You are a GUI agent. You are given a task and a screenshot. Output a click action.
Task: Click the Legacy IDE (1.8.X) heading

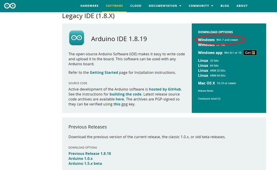pyautogui.click(x=88, y=16)
